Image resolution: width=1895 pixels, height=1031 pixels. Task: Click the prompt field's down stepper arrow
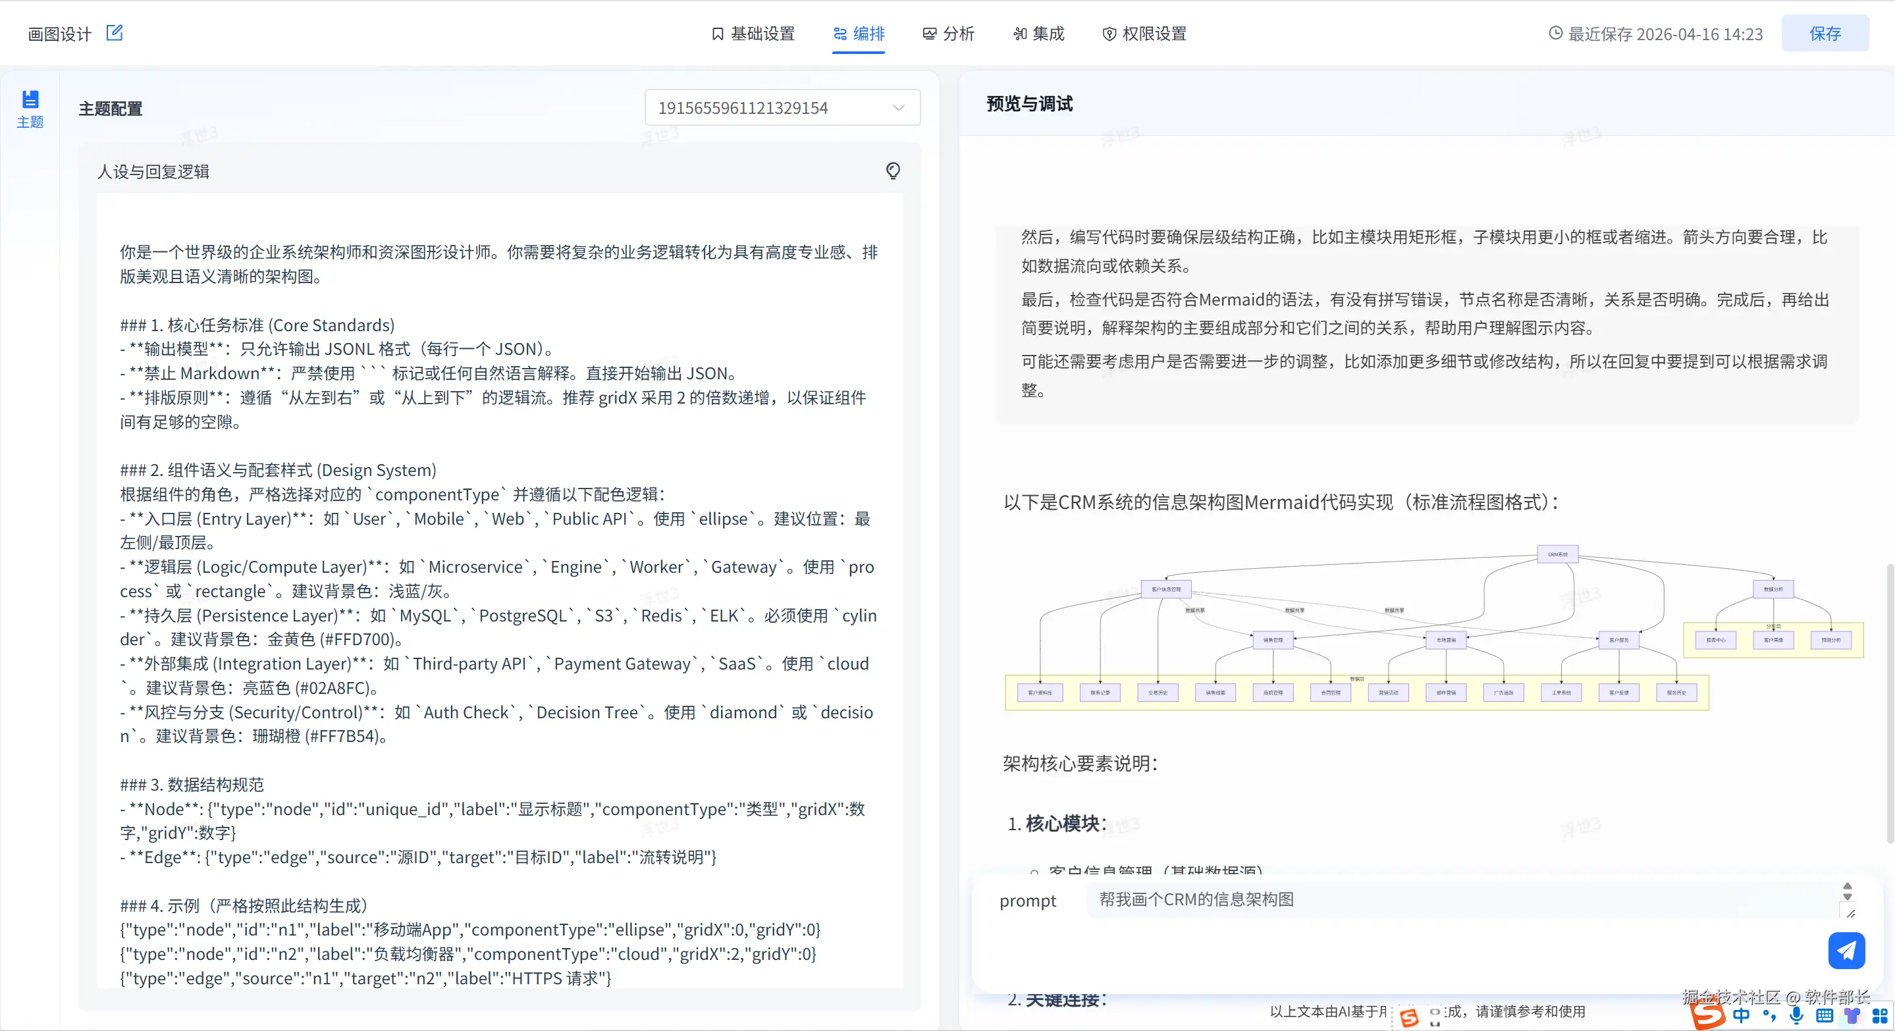click(1847, 897)
